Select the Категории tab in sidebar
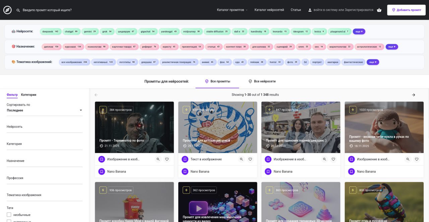Viewport: 429px width, 222px height. point(28,95)
